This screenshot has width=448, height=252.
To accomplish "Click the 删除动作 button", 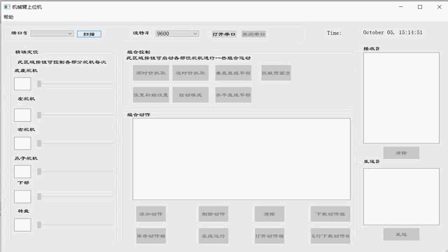I will click(x=213, y=214).
